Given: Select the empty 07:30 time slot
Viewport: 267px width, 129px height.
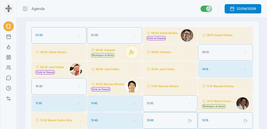Looking at the screenshot, I should [59, 35].
